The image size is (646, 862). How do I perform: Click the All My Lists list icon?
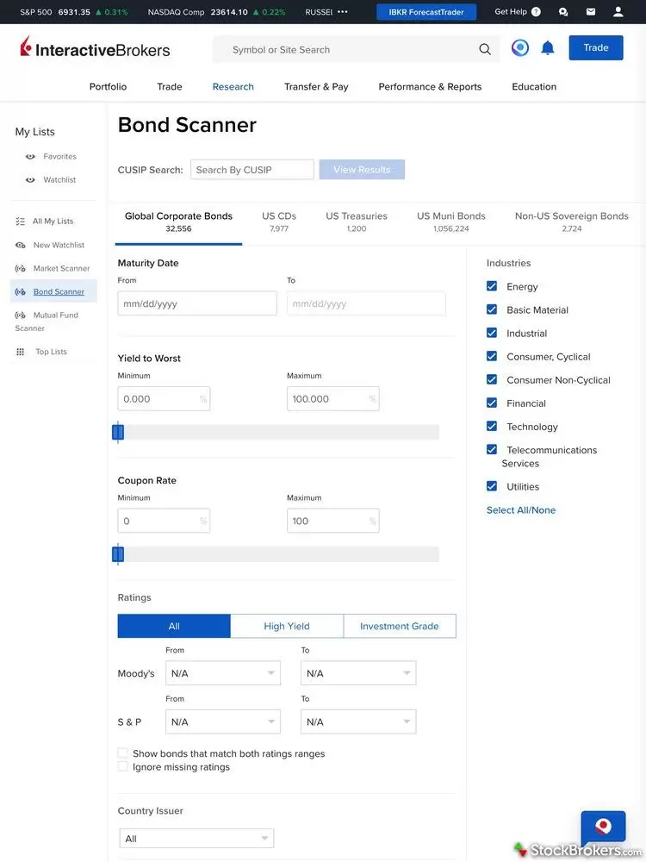[21, 221]
